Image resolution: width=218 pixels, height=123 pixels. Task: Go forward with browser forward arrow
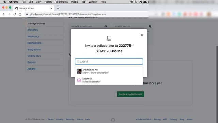(x=9, y=14)
